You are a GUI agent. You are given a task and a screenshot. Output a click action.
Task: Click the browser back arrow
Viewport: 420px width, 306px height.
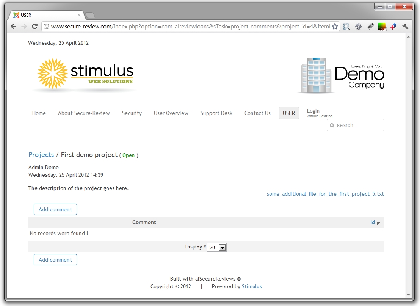pyautogui.click(x=14, y=27)
